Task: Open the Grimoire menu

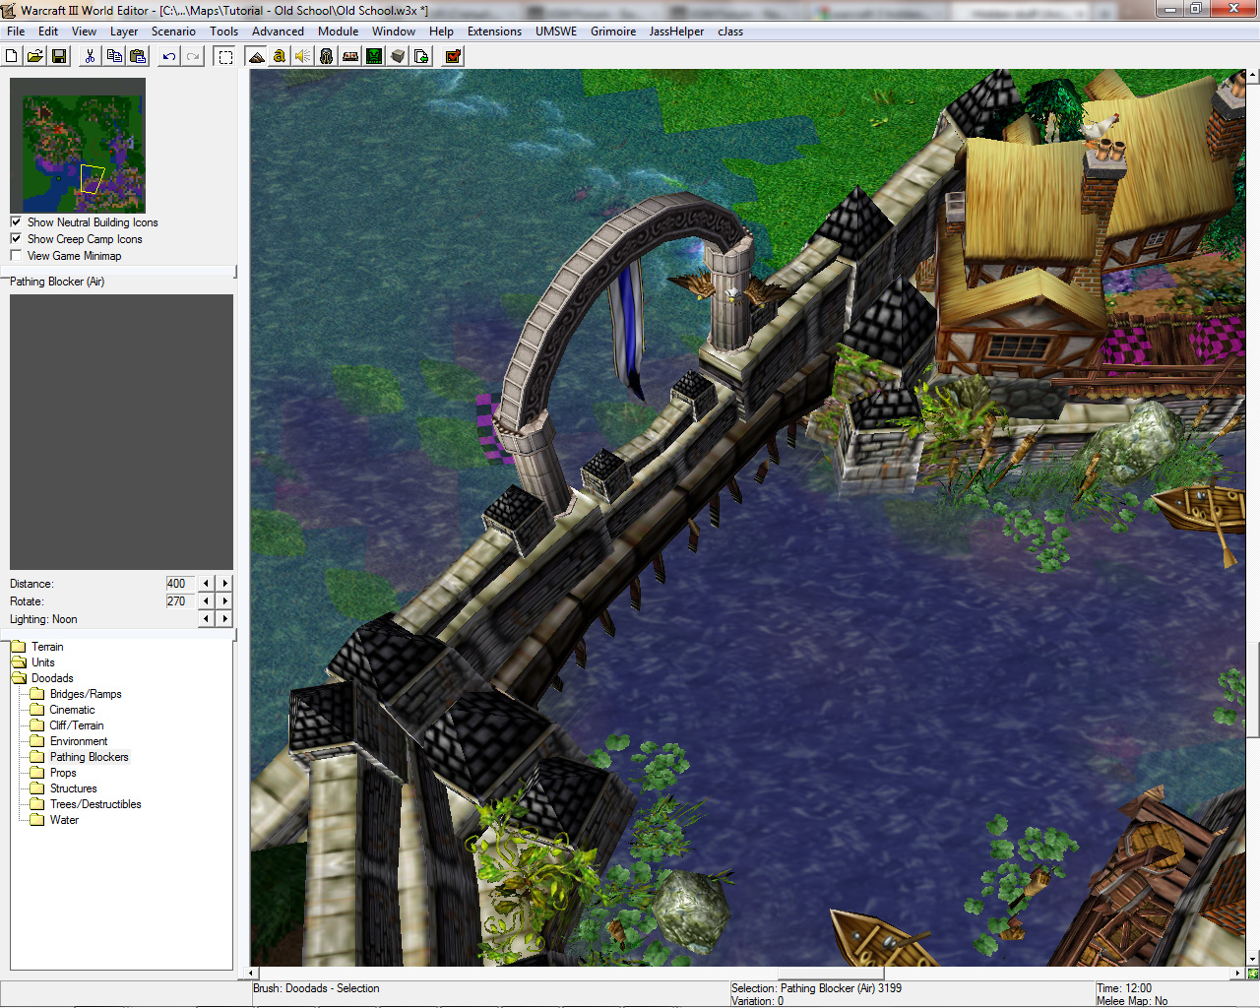Action: point(613,31)
